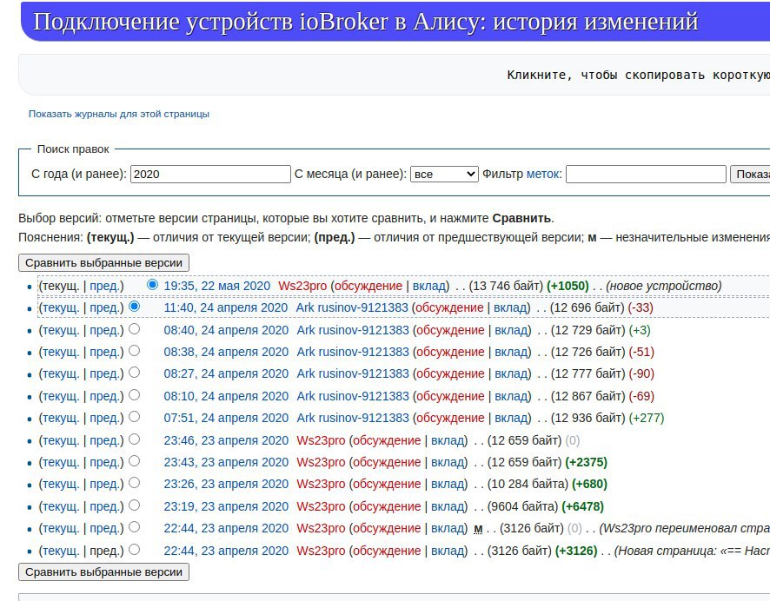Open revision 23:46, 23 апреля 2020
This screenshot has width=770, height=601.
point(226,440)
